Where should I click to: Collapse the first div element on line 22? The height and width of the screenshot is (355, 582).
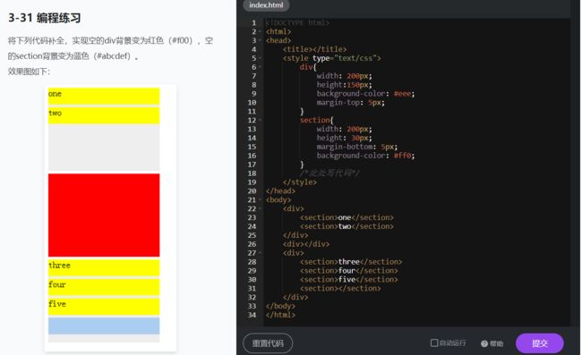pyautogui.click(x=260, y=208)
